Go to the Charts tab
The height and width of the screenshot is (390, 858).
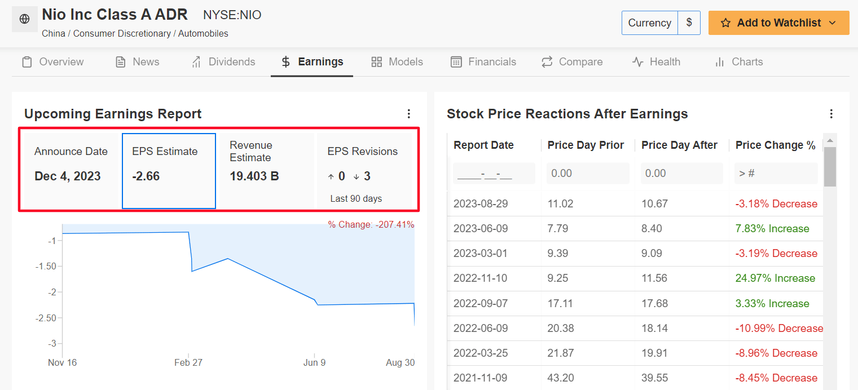738,62
